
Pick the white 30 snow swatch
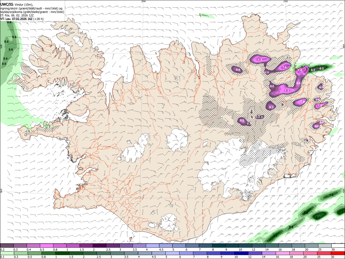[338, 246]
